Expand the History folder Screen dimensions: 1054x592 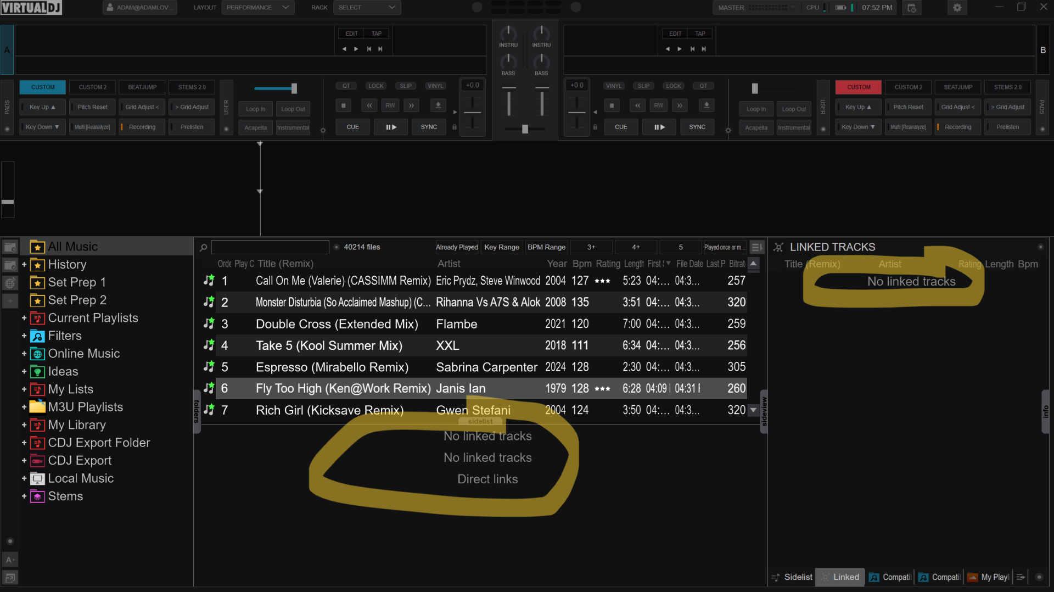[x=24, y=265]
